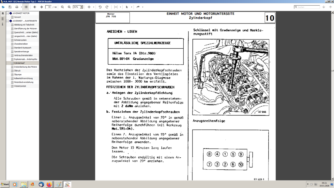Click the page number input field
The image size is (334, 188).
(49, 7)
